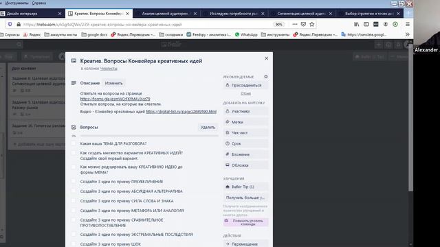This screenshot has width=440, height=247.
Task: Toggle the sidebar view icon
Action: coord(366,25)
